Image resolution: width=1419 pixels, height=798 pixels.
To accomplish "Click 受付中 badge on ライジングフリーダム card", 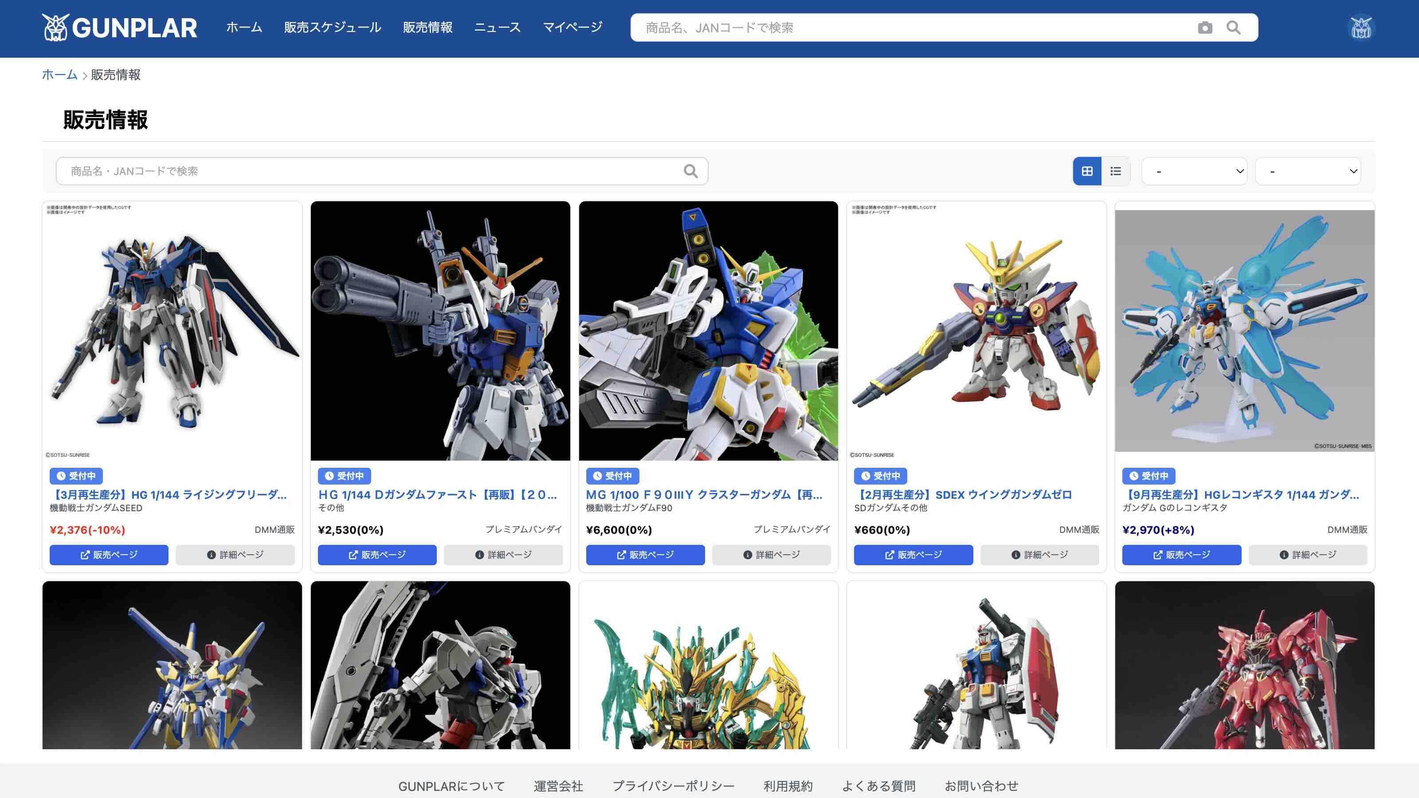I will click(76, 476).
